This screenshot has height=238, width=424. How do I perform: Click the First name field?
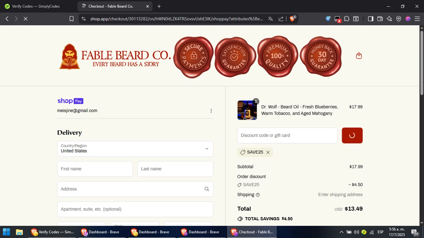pyautogui.click(x=95, y=169)
